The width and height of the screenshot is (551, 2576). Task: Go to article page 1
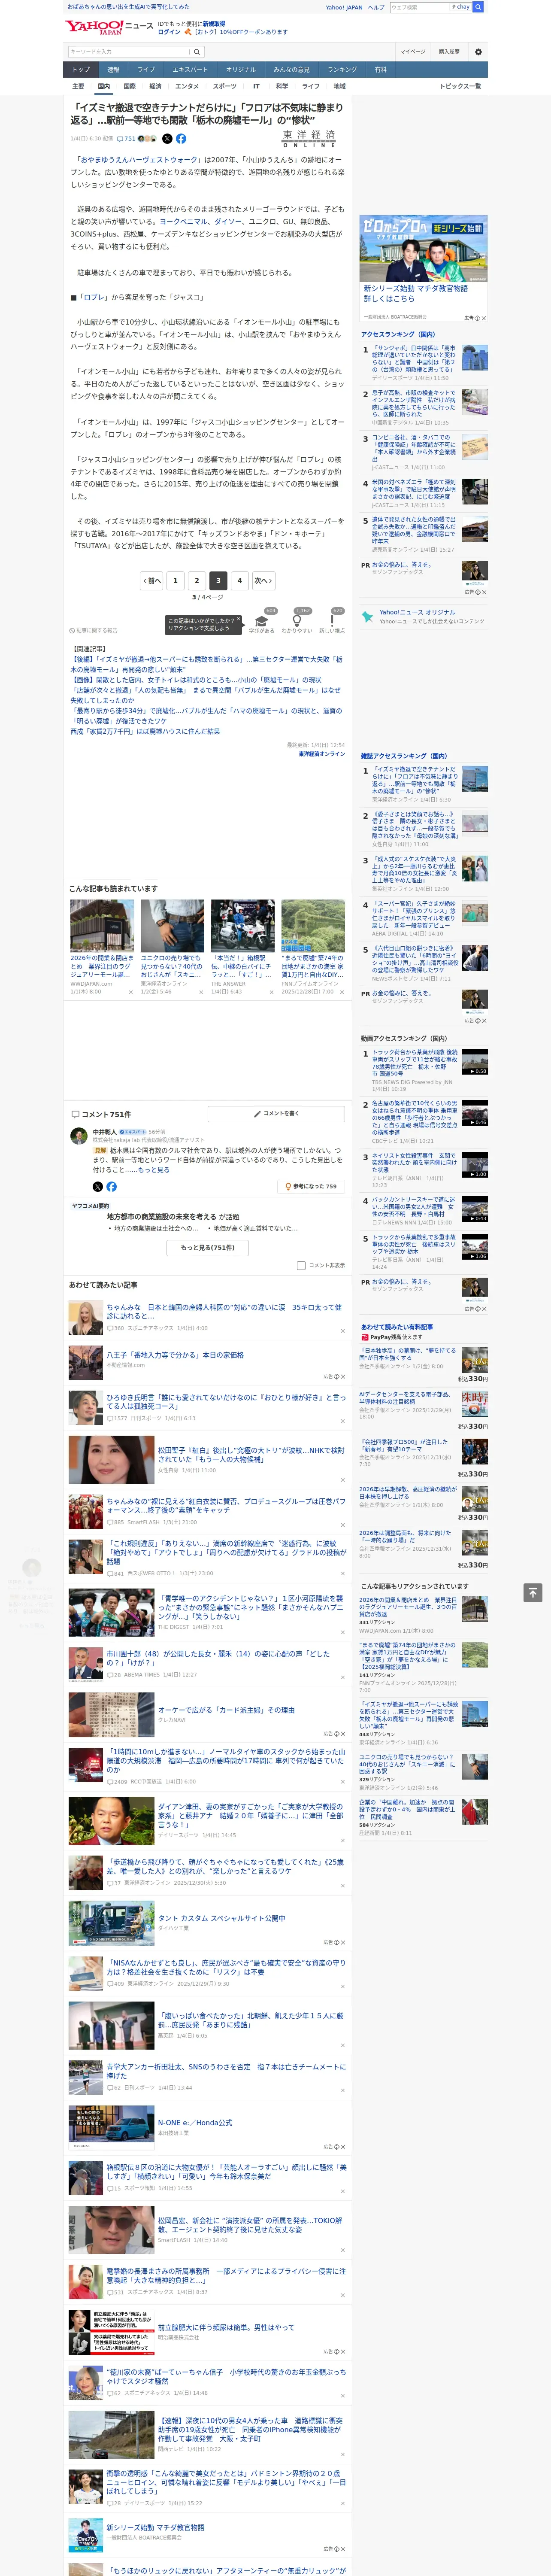tap(175, 580)
